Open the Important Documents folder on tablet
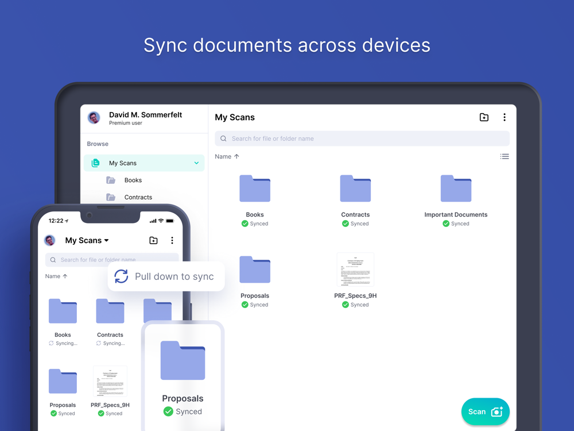 tap(456, 188)
